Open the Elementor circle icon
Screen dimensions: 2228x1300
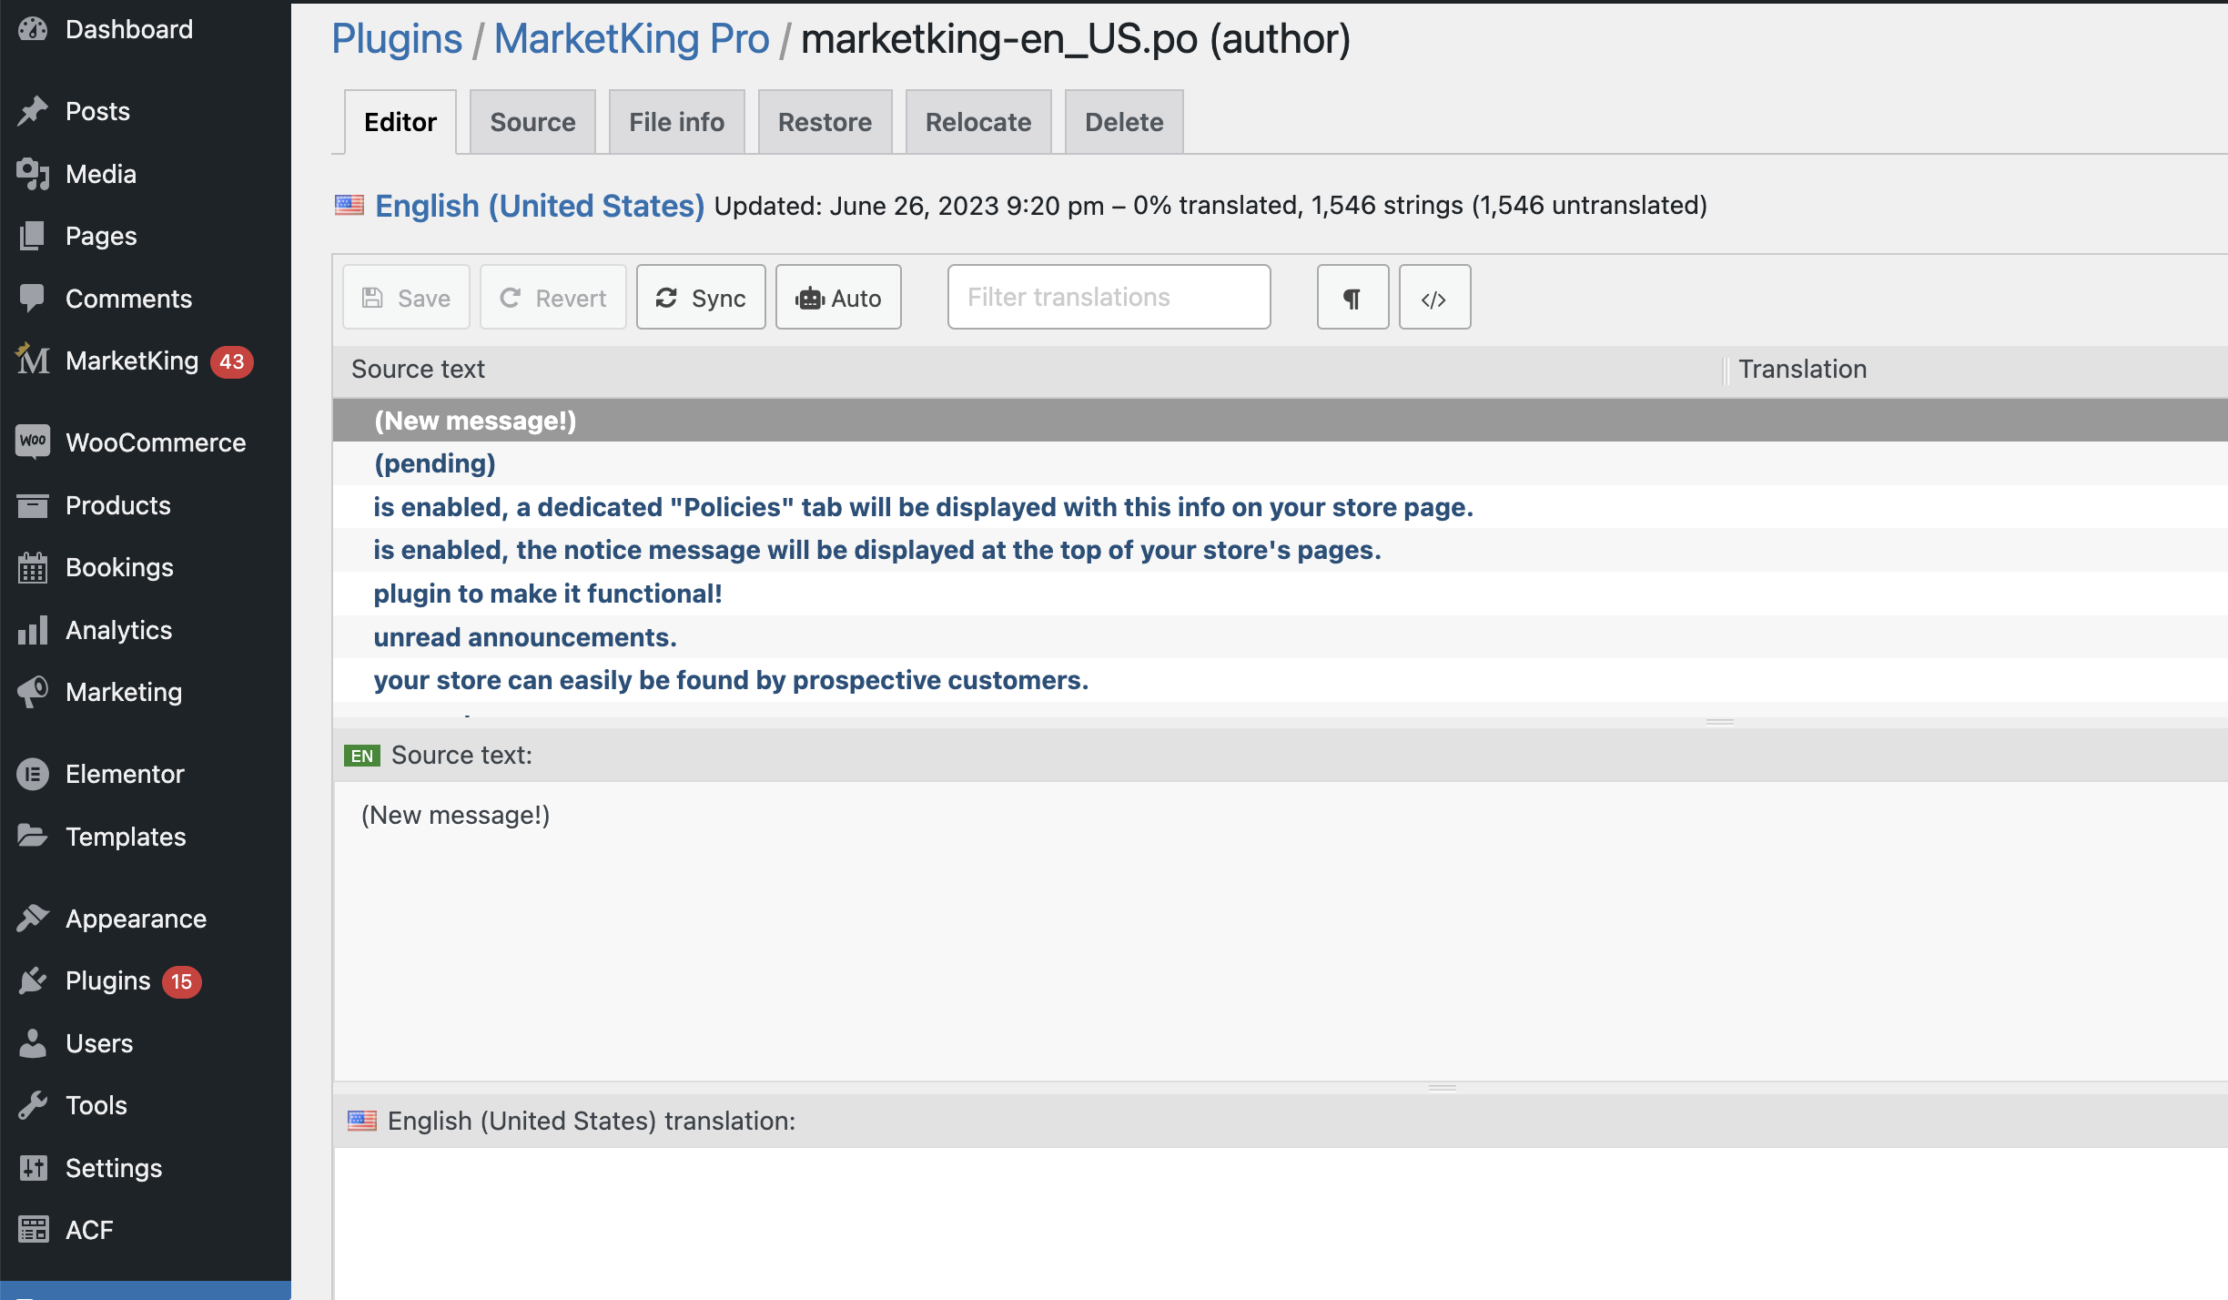click(33, 774)
